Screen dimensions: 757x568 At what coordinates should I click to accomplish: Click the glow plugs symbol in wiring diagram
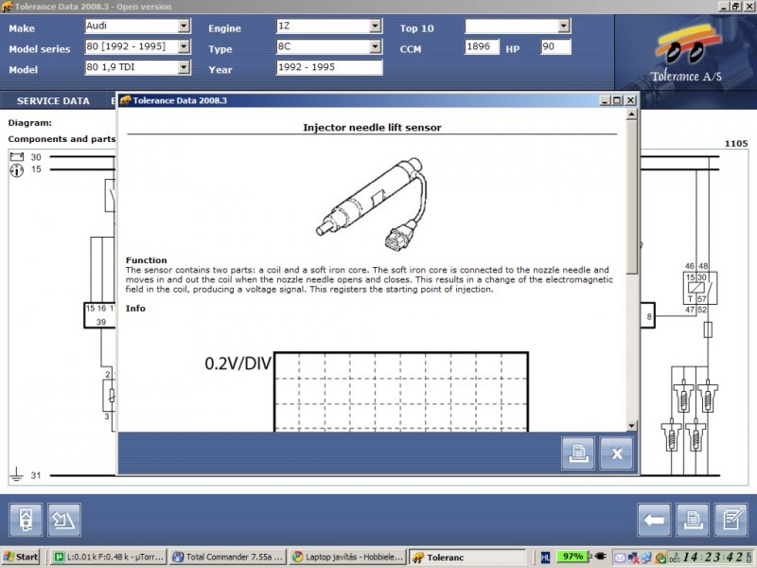(690, 416)
